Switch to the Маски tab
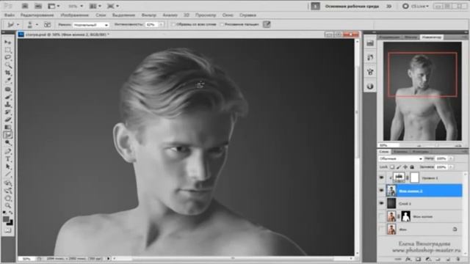 pyautogui.click(x=411, y=37)
